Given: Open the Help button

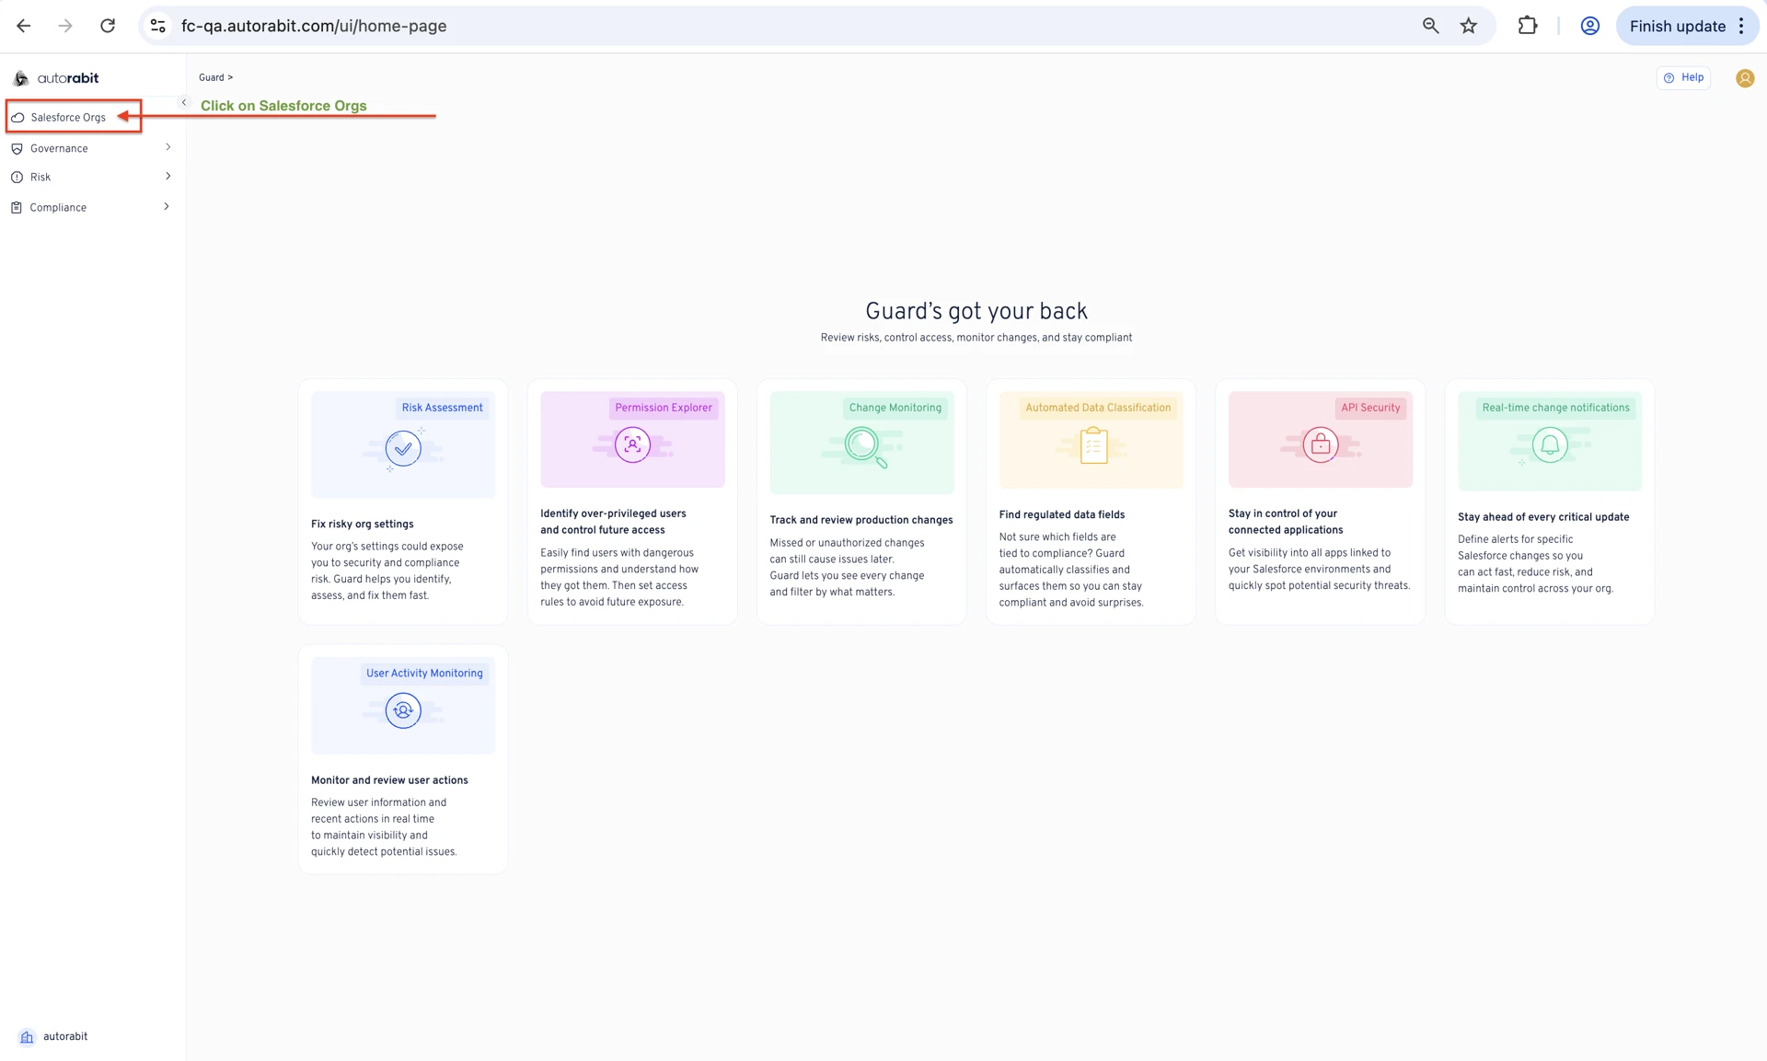Looking at the screenshot, I should point(1683,78).
